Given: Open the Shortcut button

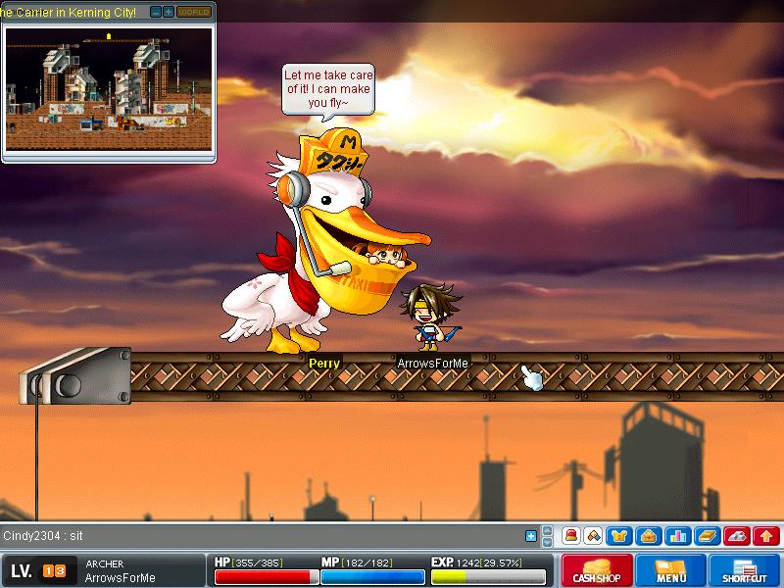Looking at the screenshot, I should 745,570.
